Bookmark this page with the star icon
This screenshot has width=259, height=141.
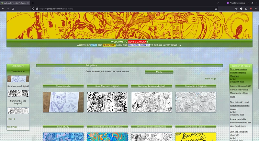click(x=216, y=9)
